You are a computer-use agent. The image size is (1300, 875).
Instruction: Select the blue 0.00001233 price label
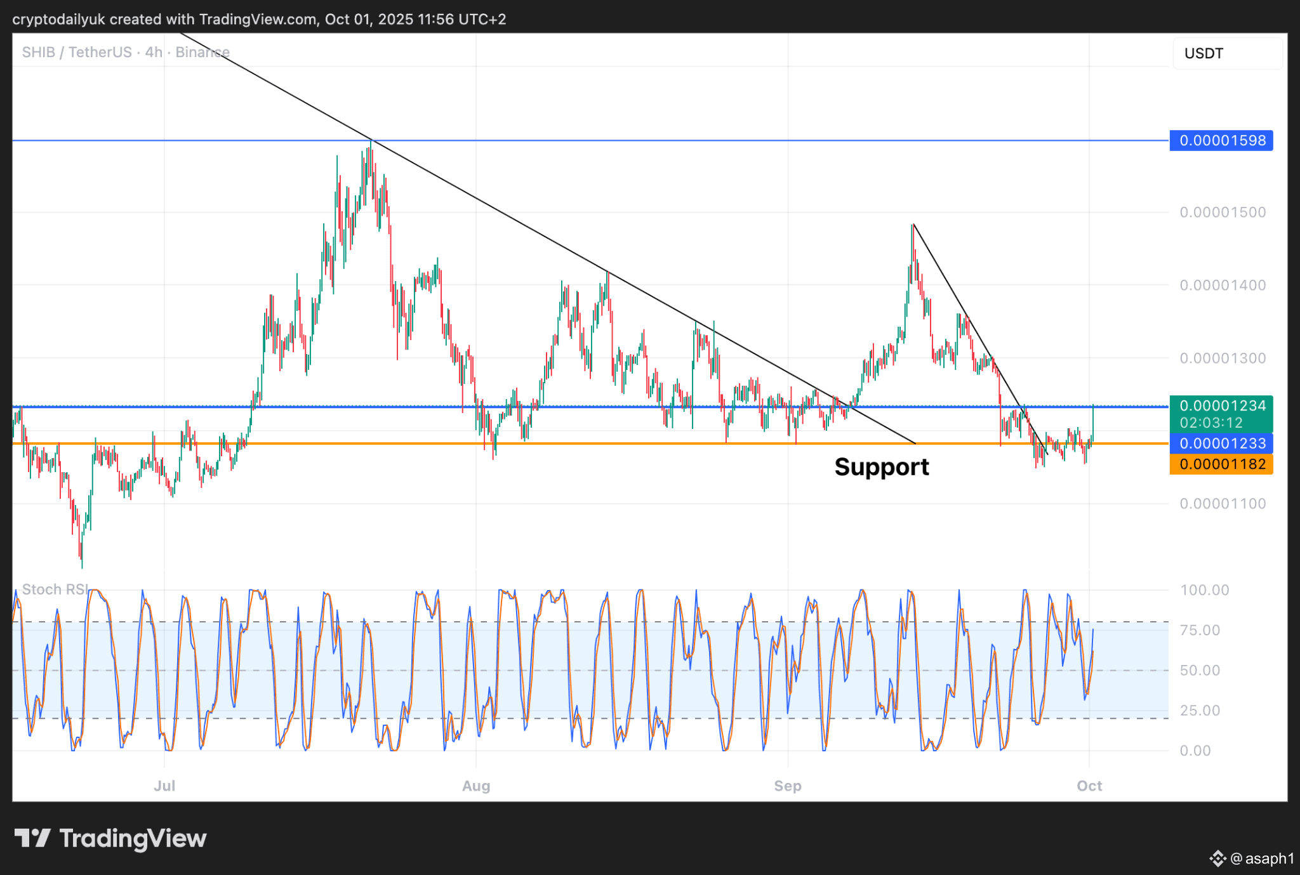1221,444
